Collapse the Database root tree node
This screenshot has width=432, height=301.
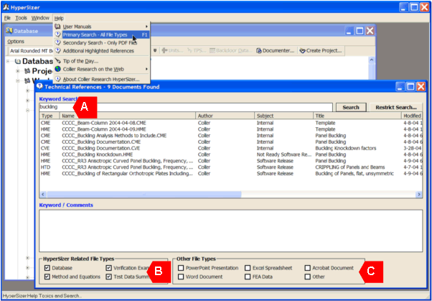pos(9,61)
